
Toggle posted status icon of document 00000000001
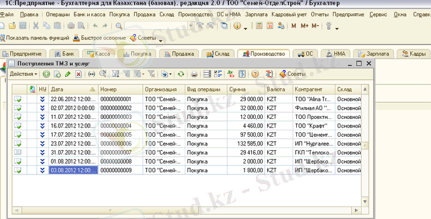18,99
